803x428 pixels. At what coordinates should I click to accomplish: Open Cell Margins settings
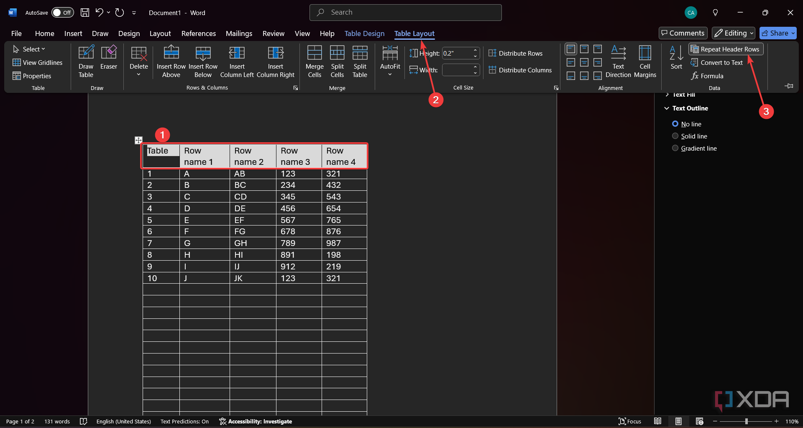click(x=644, y=61)
